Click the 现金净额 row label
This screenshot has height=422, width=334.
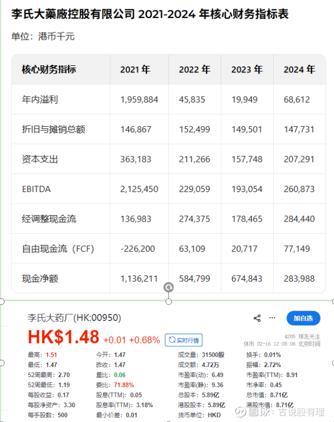coord(40,279)
